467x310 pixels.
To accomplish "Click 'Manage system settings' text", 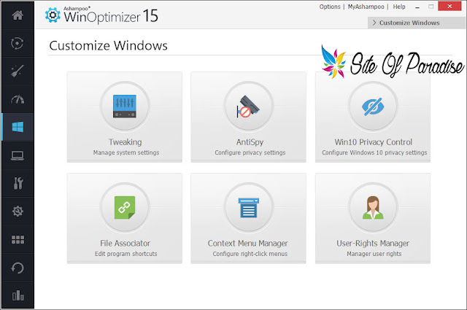I will pos(126,152).
